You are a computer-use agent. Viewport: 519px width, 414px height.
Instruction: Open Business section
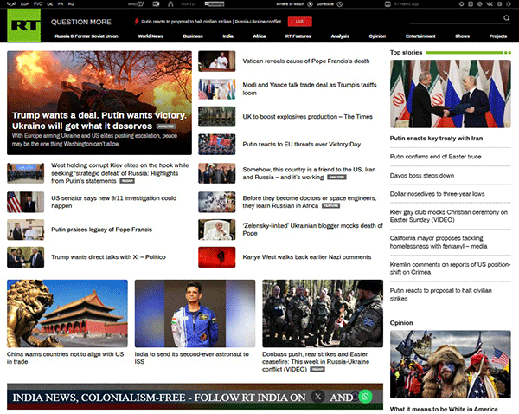click(193, 36)
